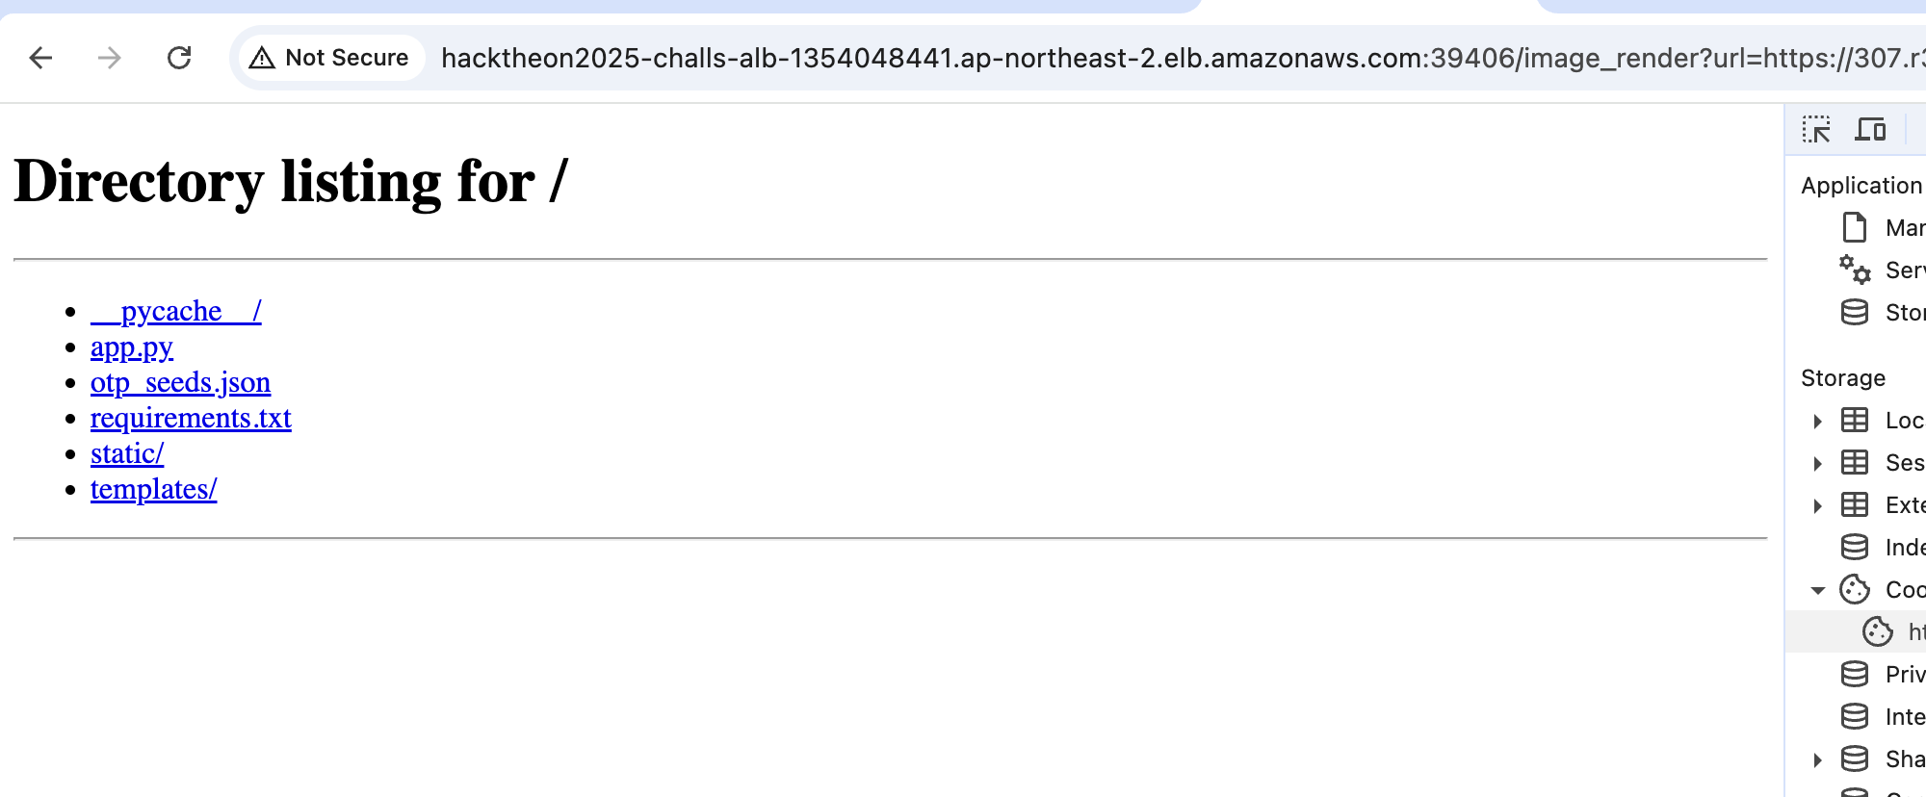The width and height of the screenshot is (1926, 797).
Task: Go back to the previous page
Action: tap(40, 58)
